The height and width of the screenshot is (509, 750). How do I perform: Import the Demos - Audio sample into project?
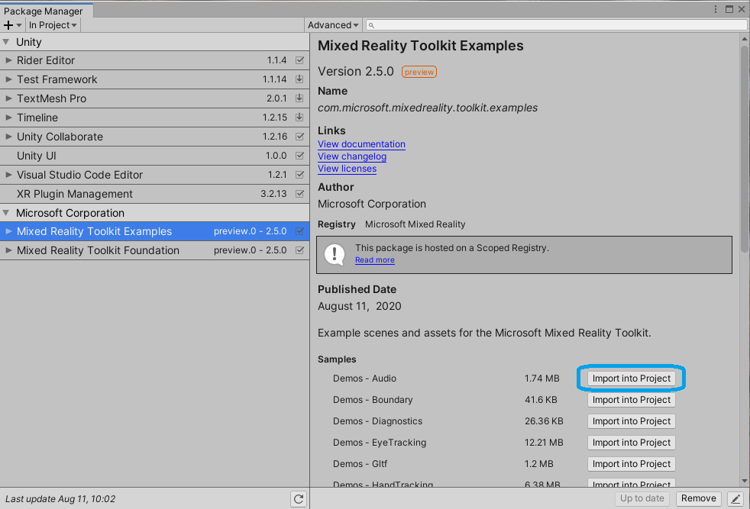click(x=631, y=379)
